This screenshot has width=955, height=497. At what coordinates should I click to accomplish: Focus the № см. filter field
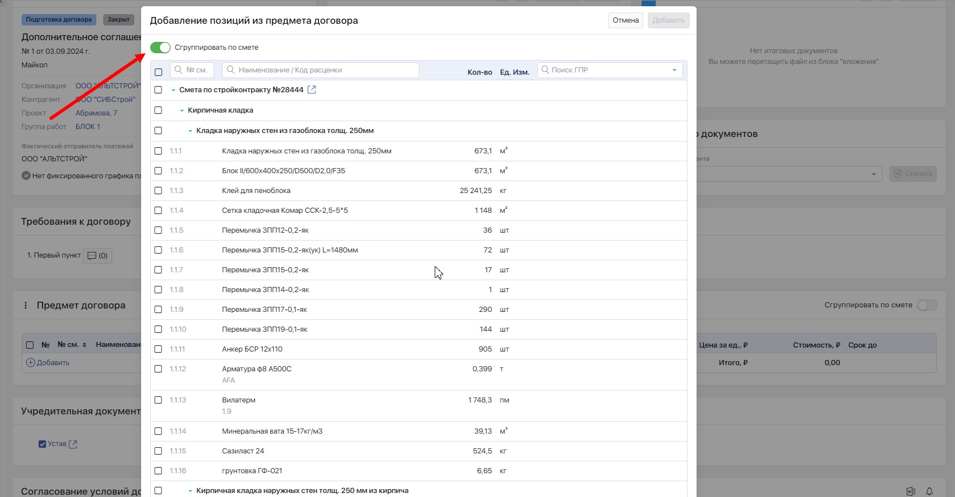[193, 70]
